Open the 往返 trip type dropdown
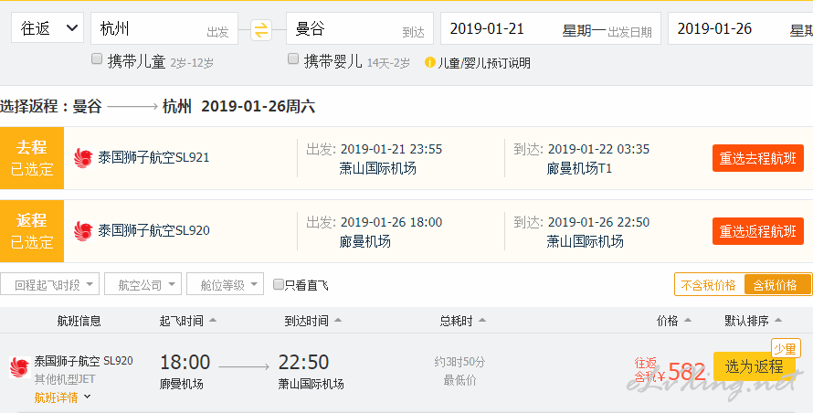The height and width of the screenshot is (413, 813). click(48, 28)
